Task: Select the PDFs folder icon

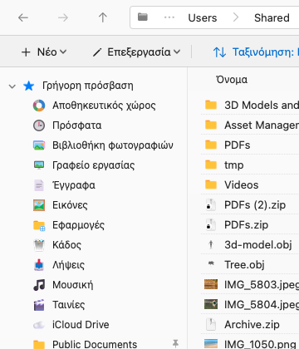Action: pos(211,145)
